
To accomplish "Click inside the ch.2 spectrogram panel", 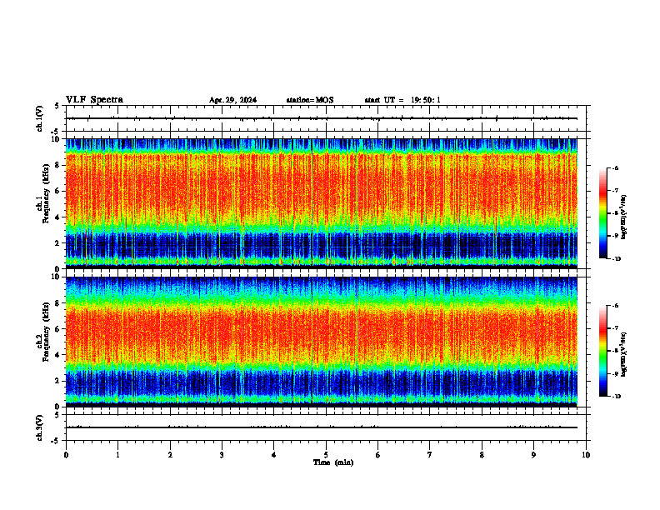I will (x=322, y=342).
